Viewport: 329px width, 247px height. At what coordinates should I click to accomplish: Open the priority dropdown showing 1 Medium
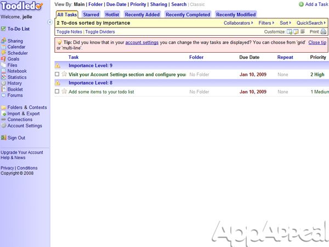[x=320, y=92]
